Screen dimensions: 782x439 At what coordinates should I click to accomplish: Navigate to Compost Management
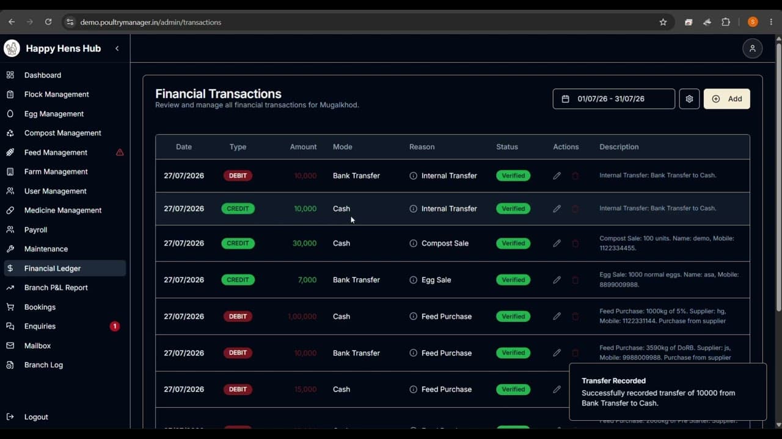pos(64,133)
